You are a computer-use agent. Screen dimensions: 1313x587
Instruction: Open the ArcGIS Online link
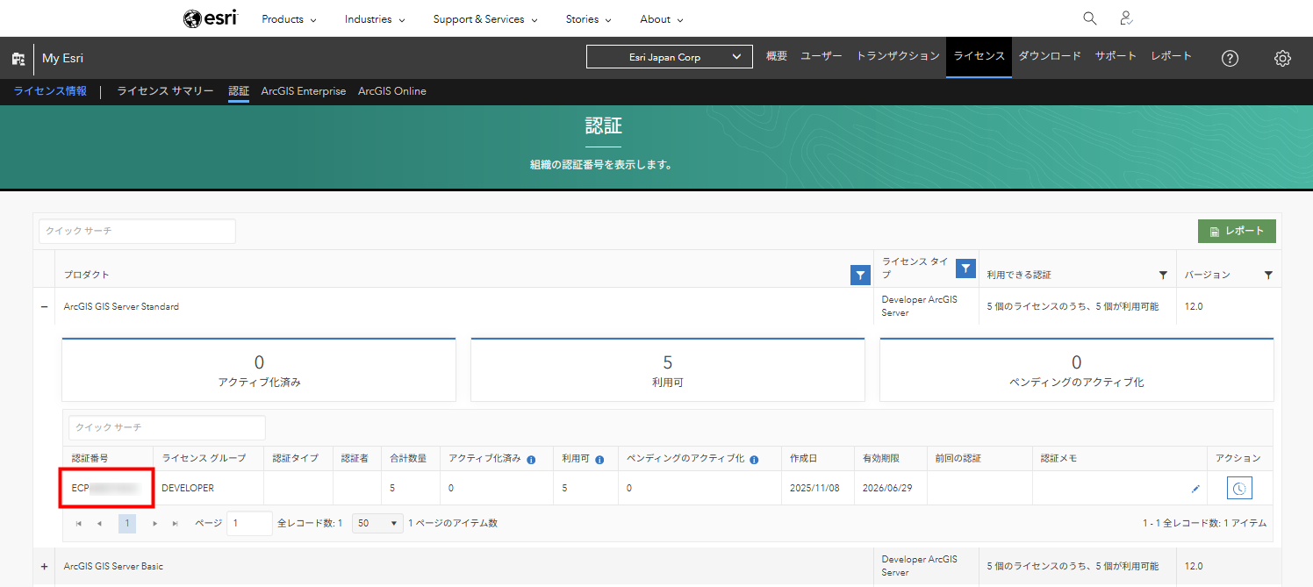[391, 91]
